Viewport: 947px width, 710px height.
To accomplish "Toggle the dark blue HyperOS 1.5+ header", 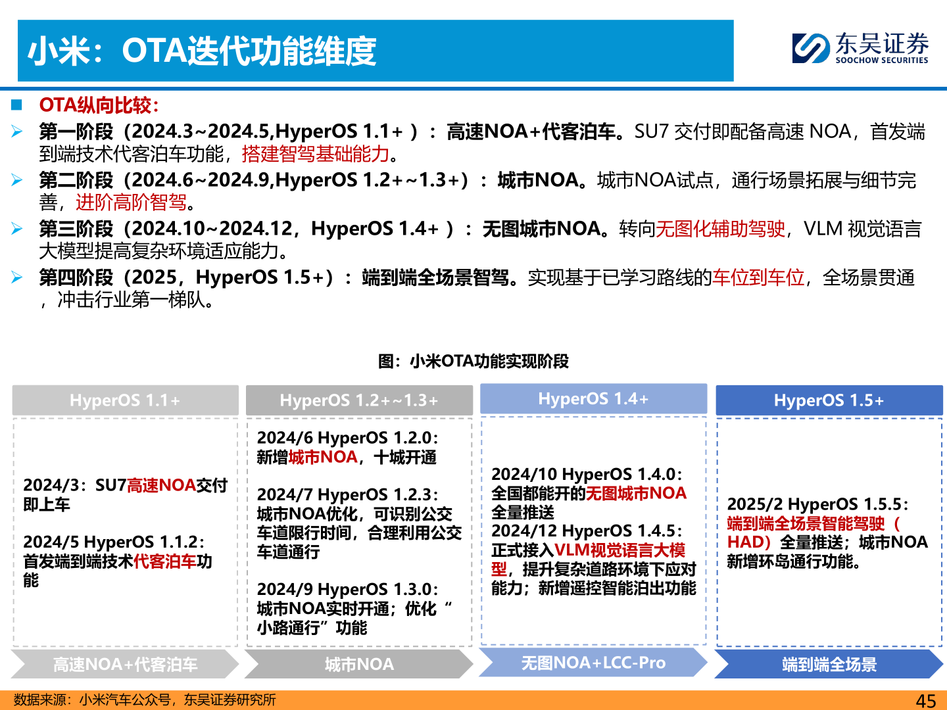I will (829, 399).
